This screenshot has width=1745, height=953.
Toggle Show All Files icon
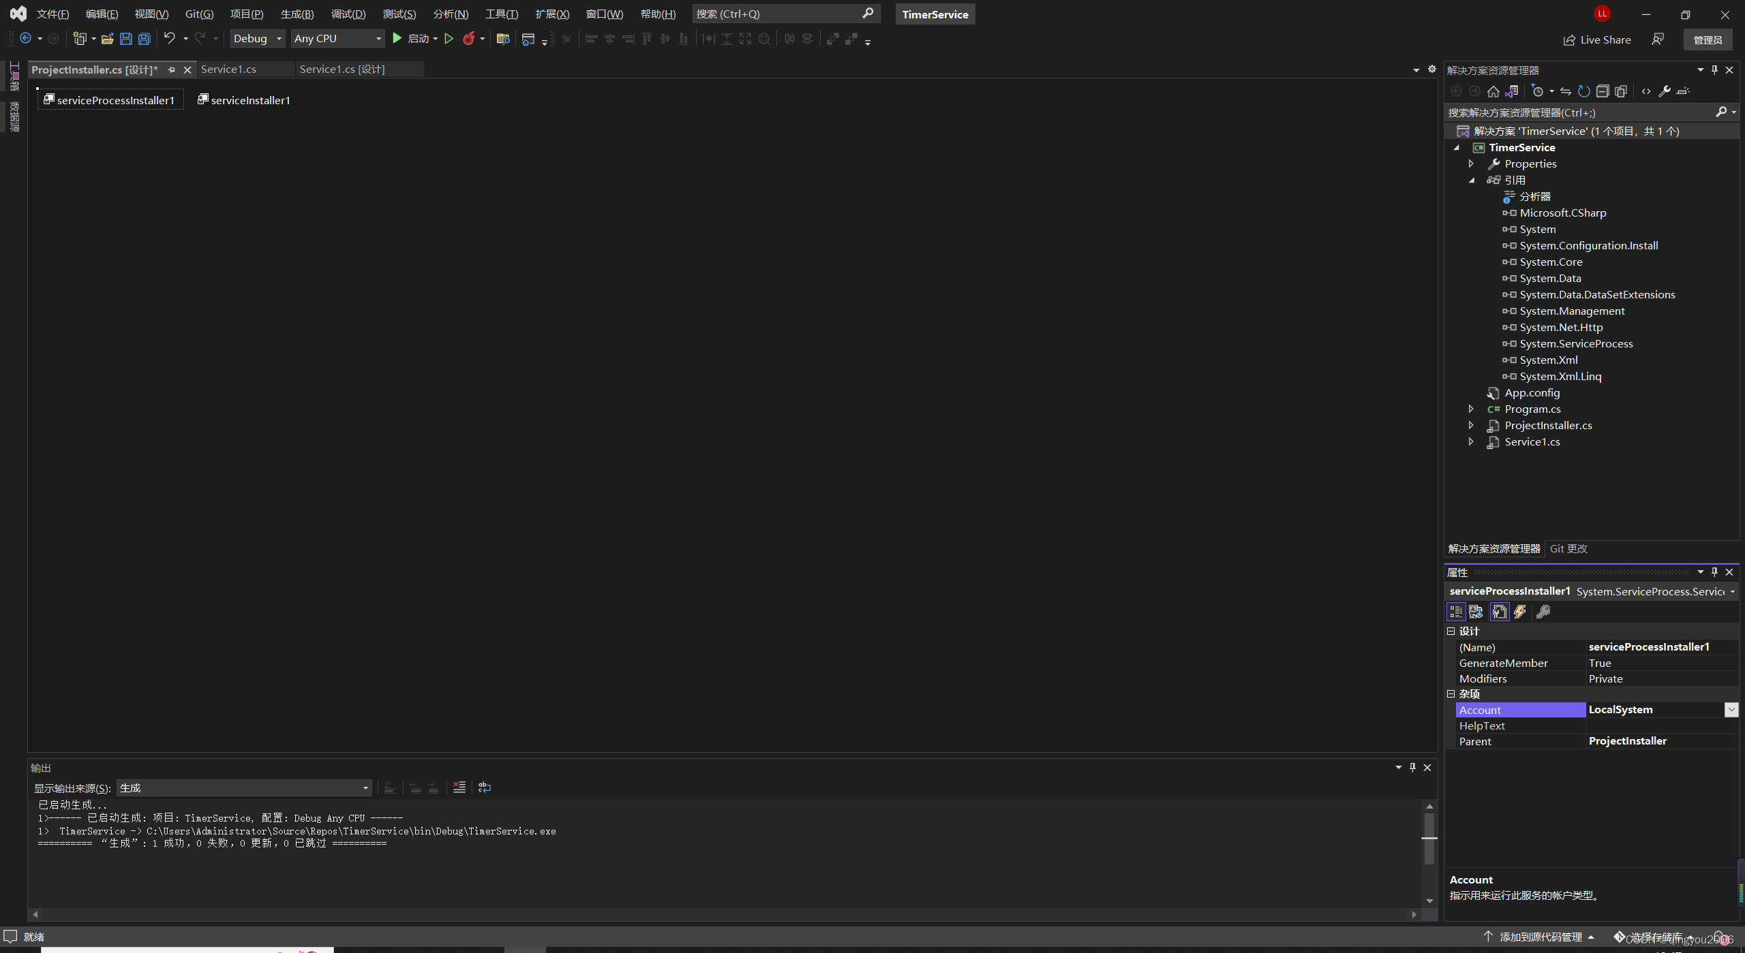[x=1621, y=91]
